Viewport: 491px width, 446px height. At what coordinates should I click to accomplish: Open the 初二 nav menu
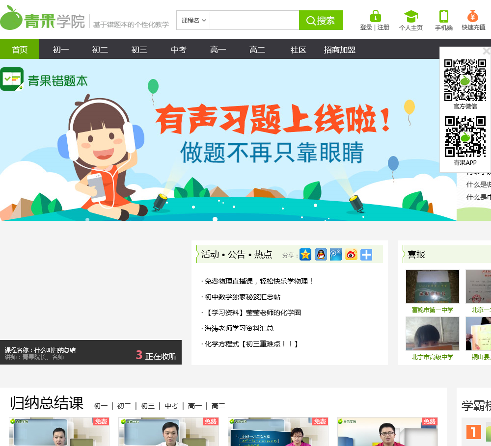(x=100, y=50)
